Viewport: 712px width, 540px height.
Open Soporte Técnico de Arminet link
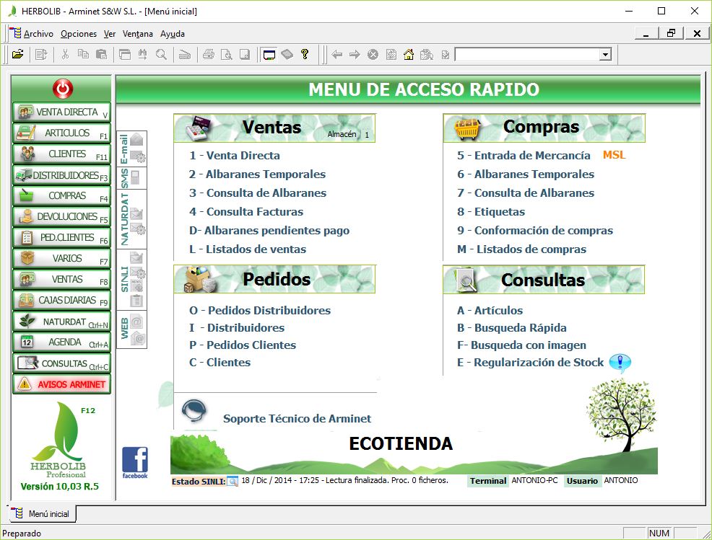tap(297, 418)
